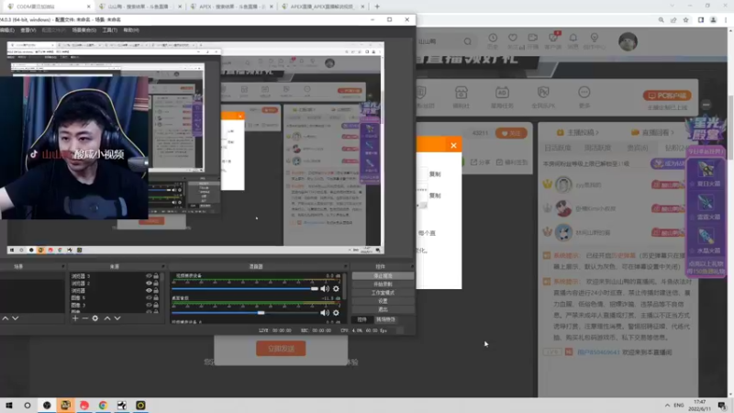Pop out the Audio Mixer dock panel
Image resolution: width=734 pixels, height=413 pixels.
point(346,266)
